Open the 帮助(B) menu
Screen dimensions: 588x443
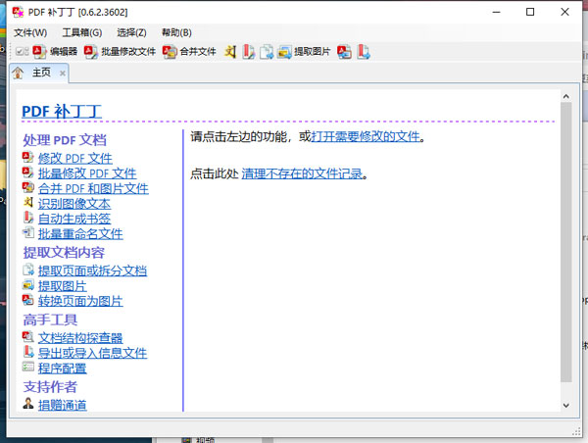point(176,32)
